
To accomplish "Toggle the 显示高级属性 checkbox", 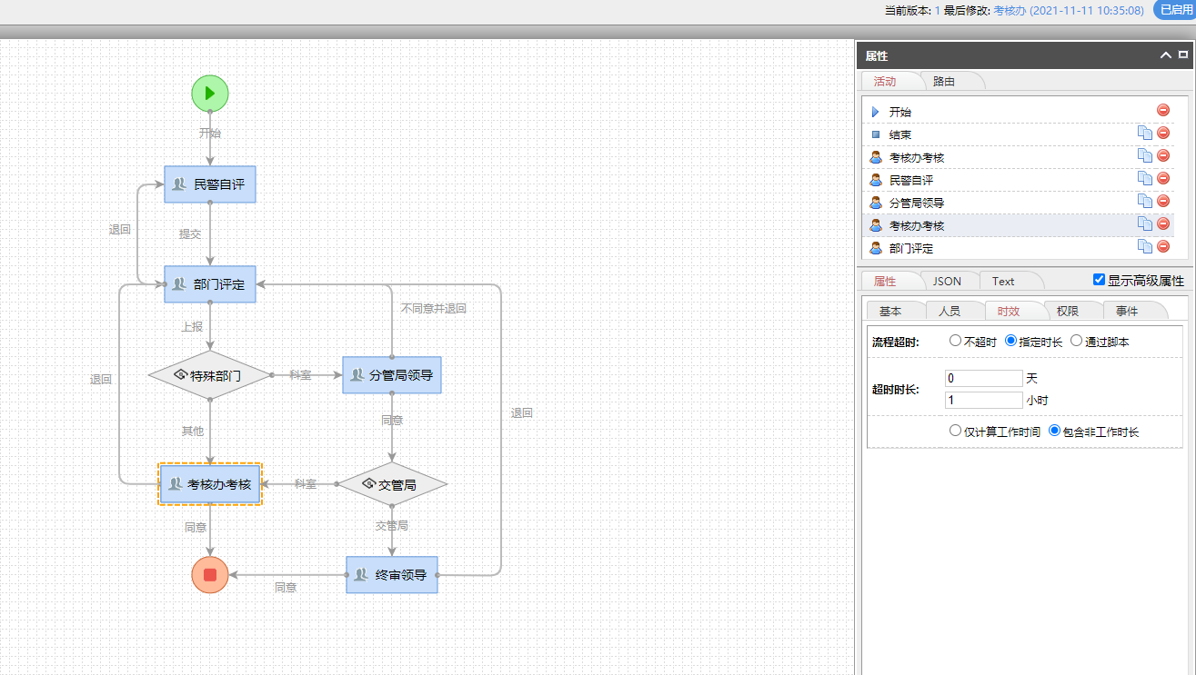I will point(1099,280).
